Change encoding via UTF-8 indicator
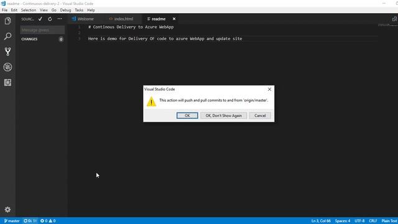Image resolution: width=398 pixels, height=224 pixels. tap(359, 221)
